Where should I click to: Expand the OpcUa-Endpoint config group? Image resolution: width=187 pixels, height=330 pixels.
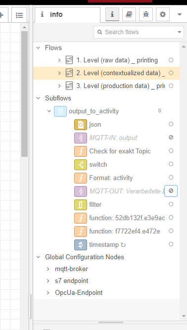(48, 292)
